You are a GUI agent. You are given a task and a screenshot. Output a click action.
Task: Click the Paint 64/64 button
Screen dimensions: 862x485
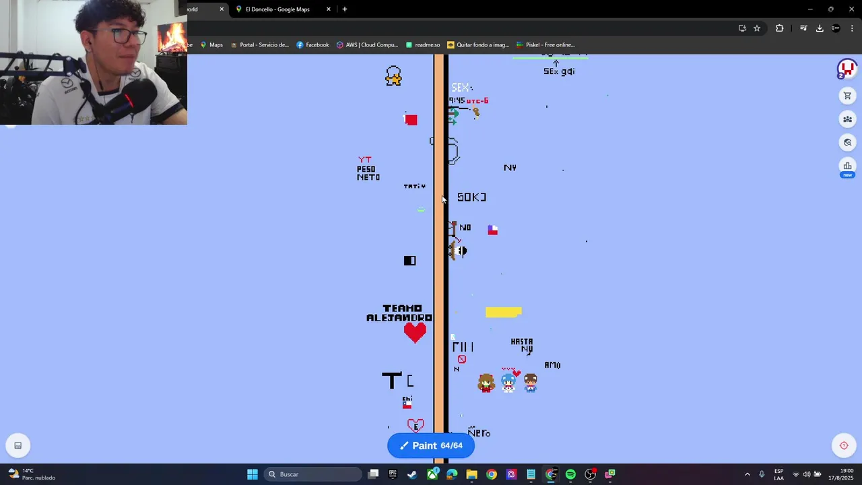[431, 445]
